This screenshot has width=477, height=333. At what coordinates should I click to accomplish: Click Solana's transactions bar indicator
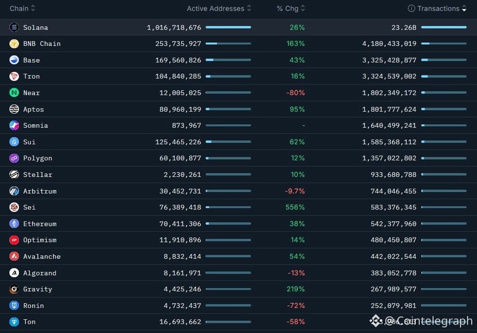coord(443,27)
